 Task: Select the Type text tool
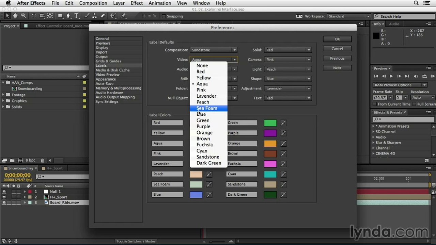(77, 16)
